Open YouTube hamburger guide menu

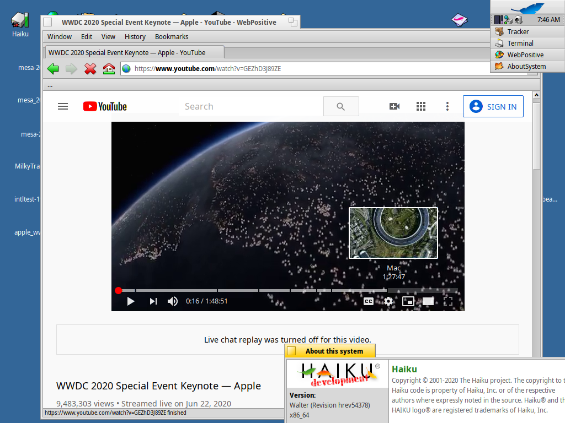click(63, 106)
